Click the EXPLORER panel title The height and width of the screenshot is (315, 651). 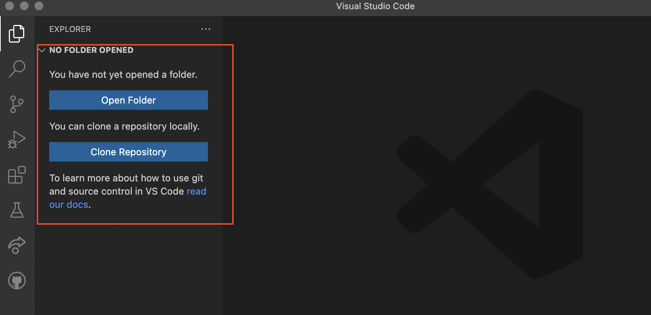click(70, 29)
